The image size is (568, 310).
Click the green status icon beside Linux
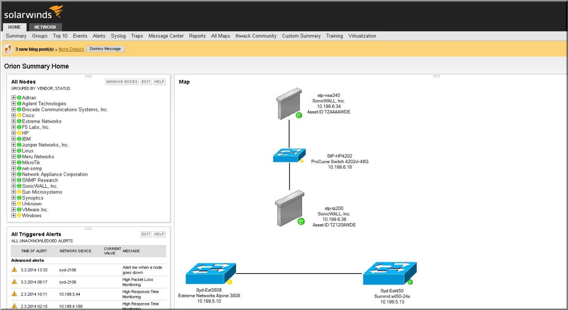click(19, 151)
